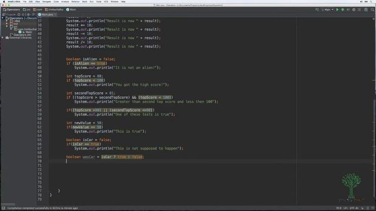
Task: Click the compilation completed status message
Action: pyautogui.click(x=43, y=208)
